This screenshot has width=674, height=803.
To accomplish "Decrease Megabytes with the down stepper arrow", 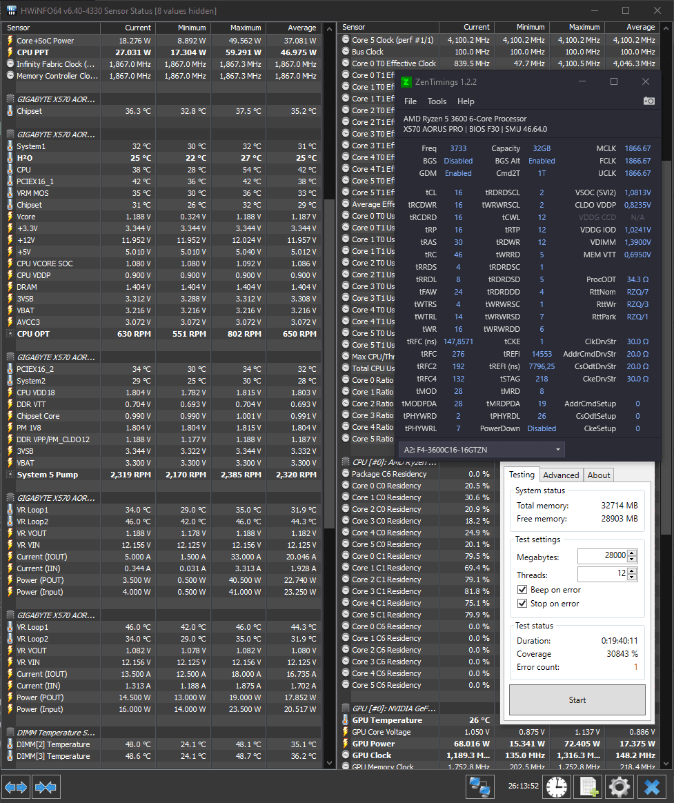I will tap(633, 559).
